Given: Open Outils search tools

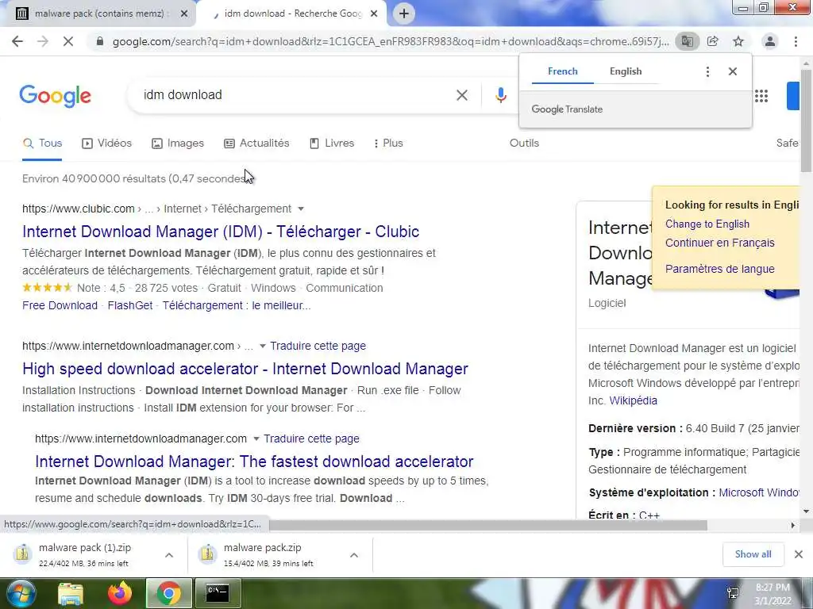Looking at the screenshot, I should point(524,144).
